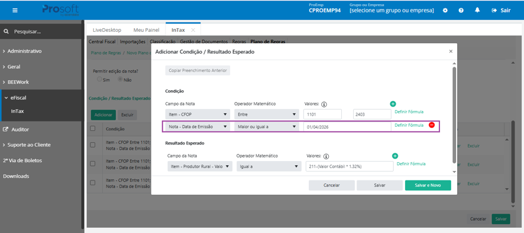Click the Prosoft logo
524x233 pixels.
tap(60, 10)
